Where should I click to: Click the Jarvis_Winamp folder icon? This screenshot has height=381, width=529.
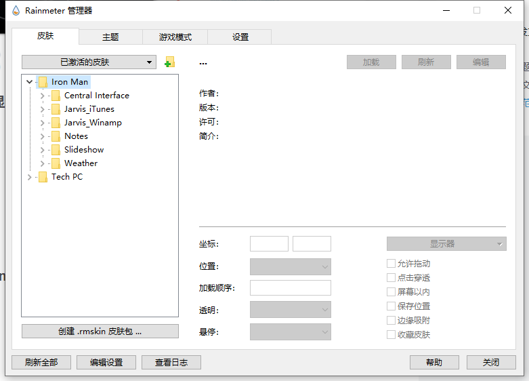[x=56, y=123]
